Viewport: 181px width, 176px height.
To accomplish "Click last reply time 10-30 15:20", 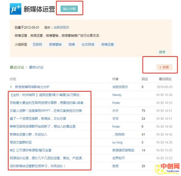I will click(x=164, y=95).
